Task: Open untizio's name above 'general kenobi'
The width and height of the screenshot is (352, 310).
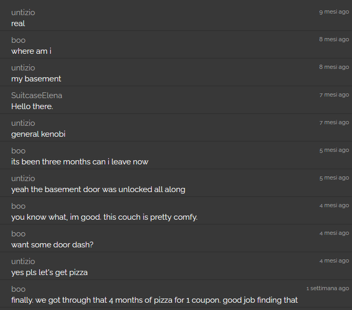Action: (23, 123)
